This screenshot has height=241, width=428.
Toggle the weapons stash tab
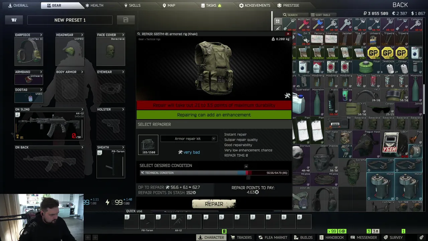coord(278,28)
